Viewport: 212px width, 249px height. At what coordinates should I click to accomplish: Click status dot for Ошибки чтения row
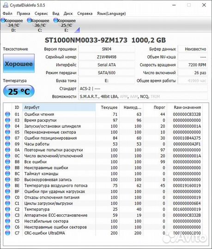click(7, 114)
